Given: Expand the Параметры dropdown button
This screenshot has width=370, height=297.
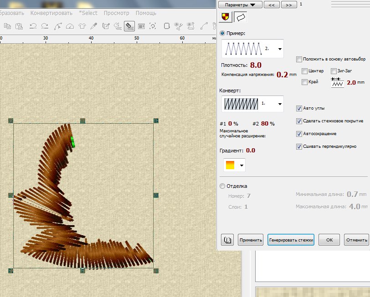Looking at the screenshot, I should point(241,5).
